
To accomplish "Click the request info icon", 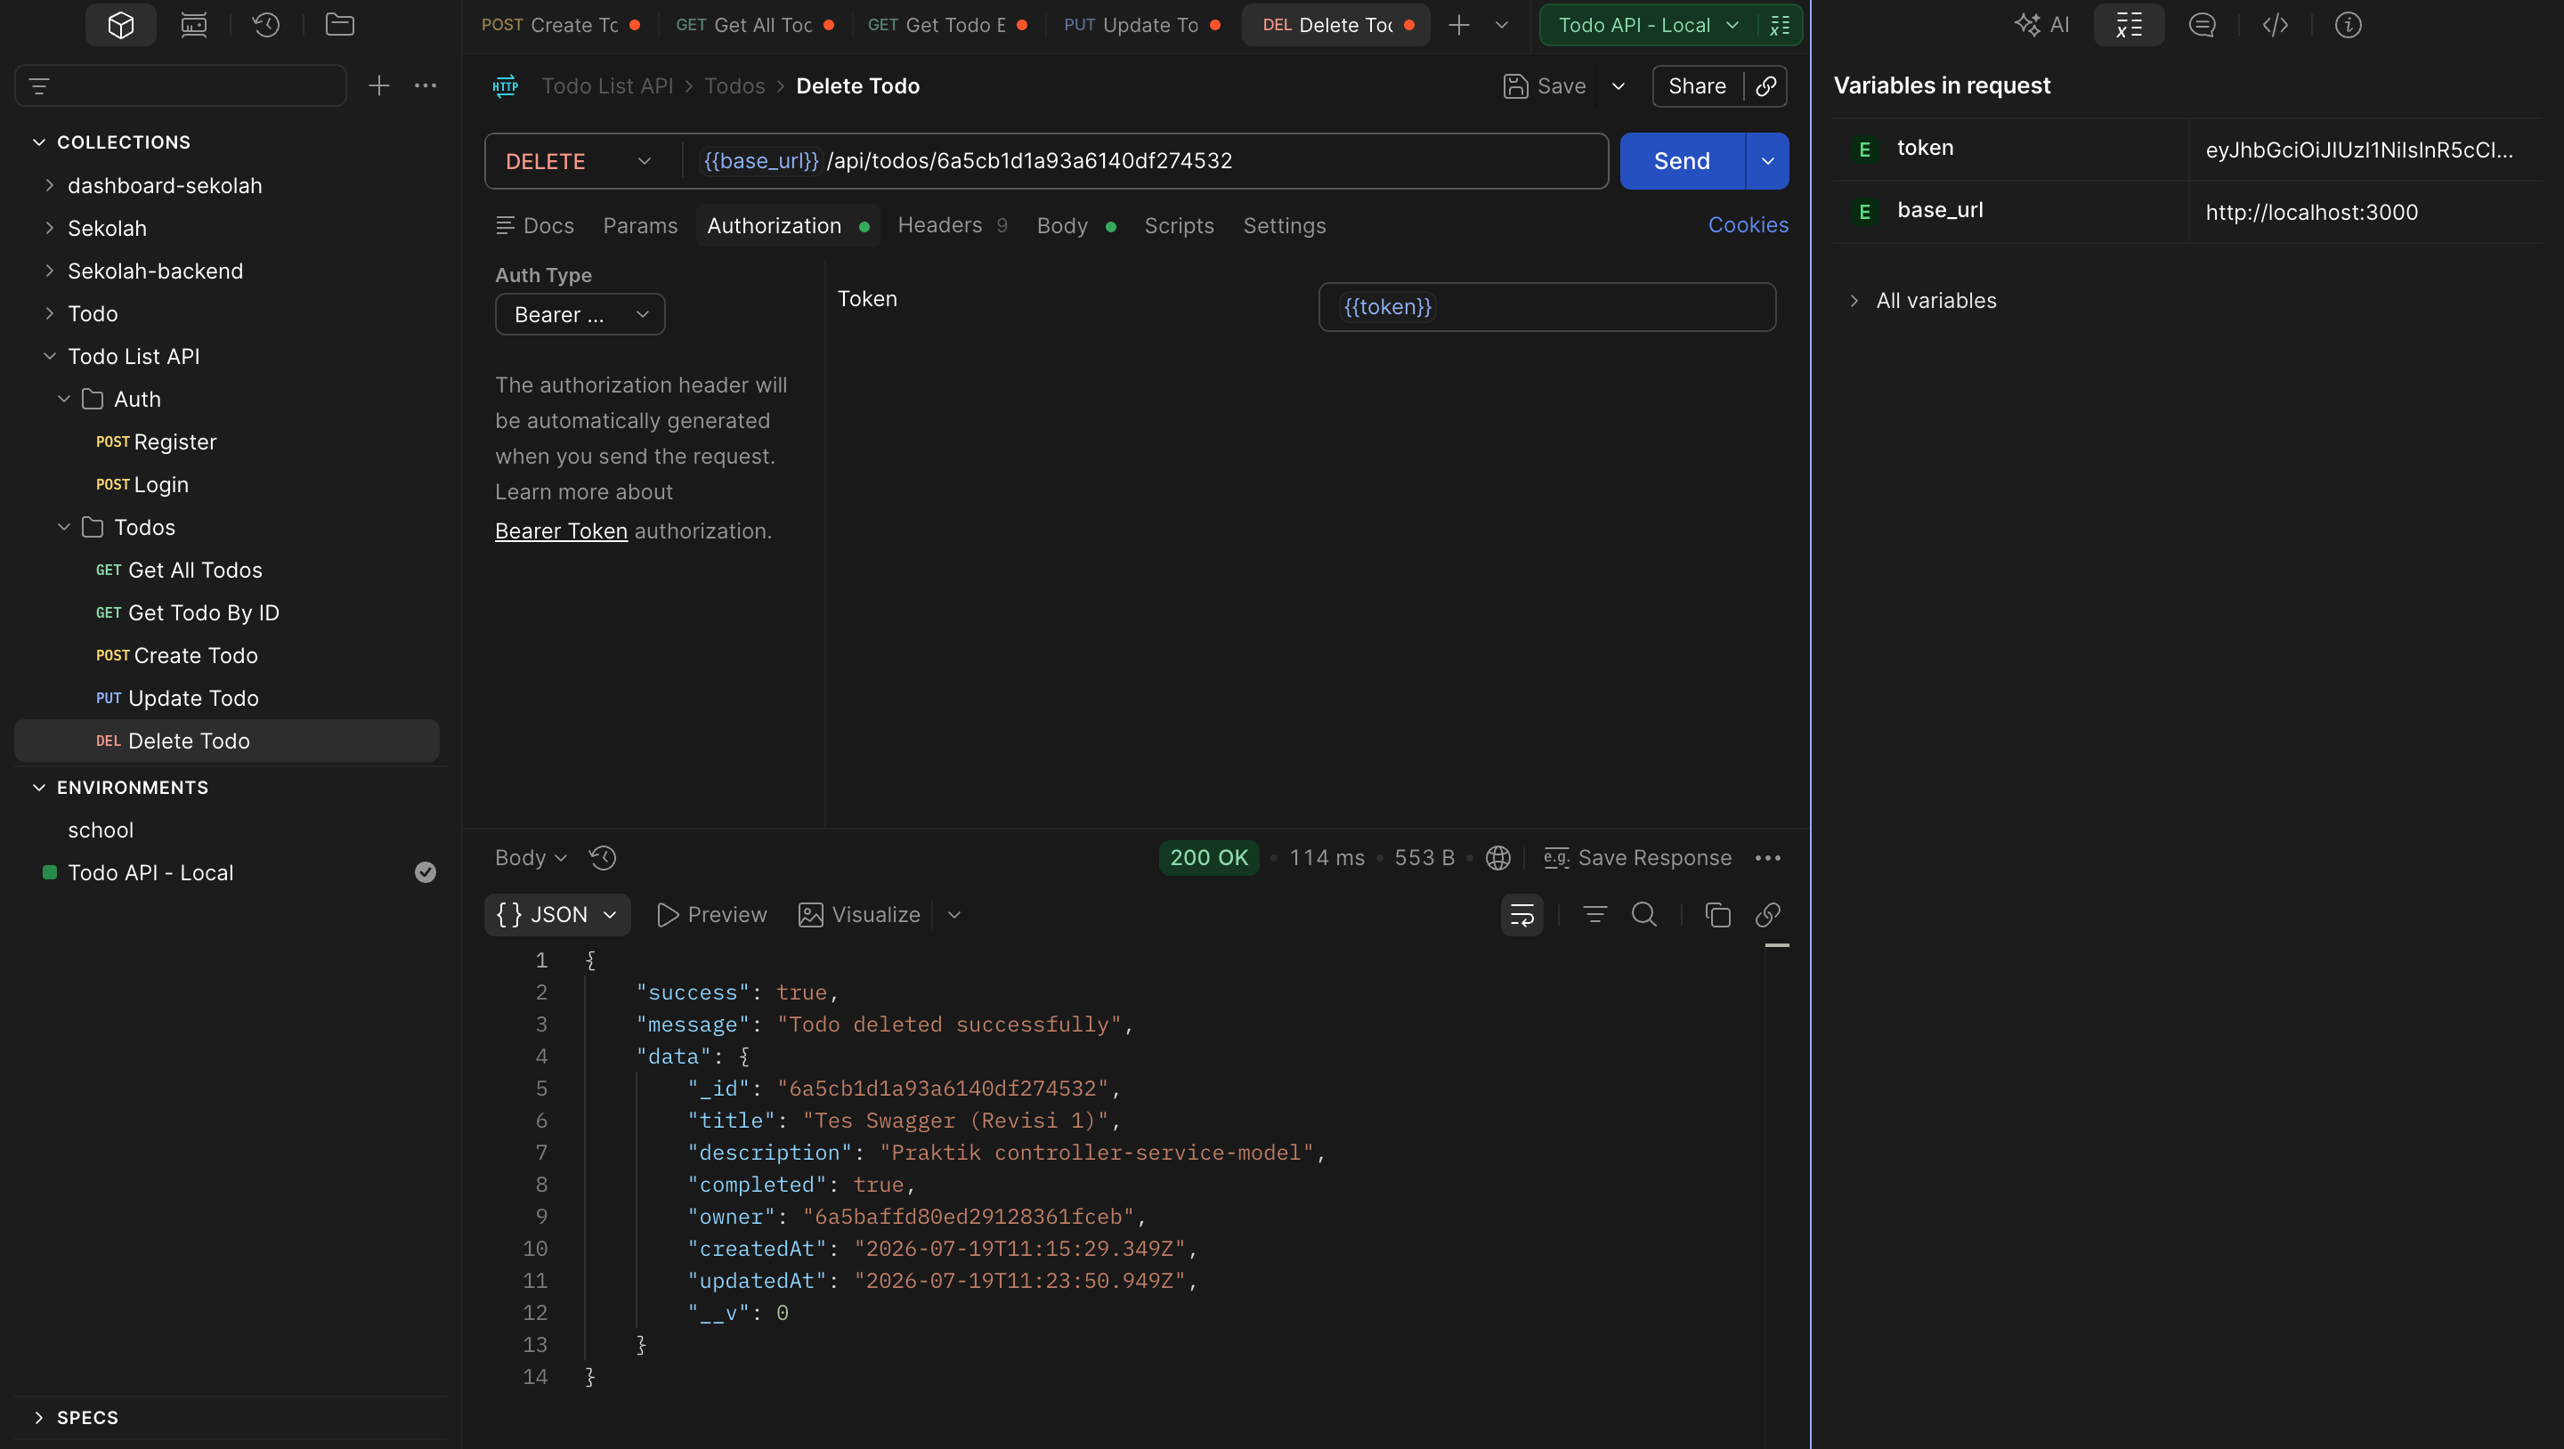I will pyautogui.click(x=2348, y=25).
